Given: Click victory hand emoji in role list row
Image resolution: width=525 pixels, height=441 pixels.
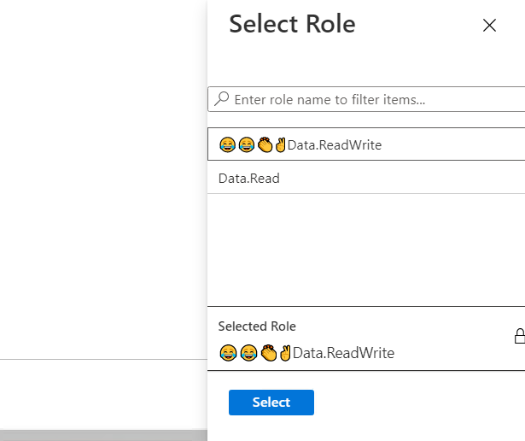Looking at the screenshot, I should 280,144.
